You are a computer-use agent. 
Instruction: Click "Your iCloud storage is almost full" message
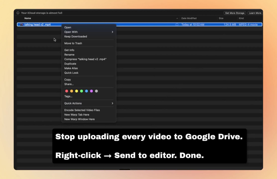coord(42,13)
